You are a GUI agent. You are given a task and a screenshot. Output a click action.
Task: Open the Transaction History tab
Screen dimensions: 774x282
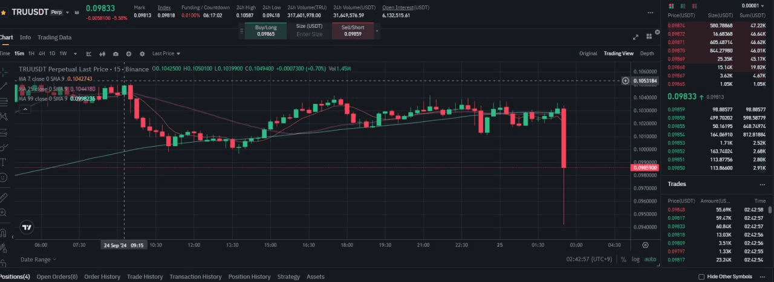pyautogui.click(x=195, y=277)
